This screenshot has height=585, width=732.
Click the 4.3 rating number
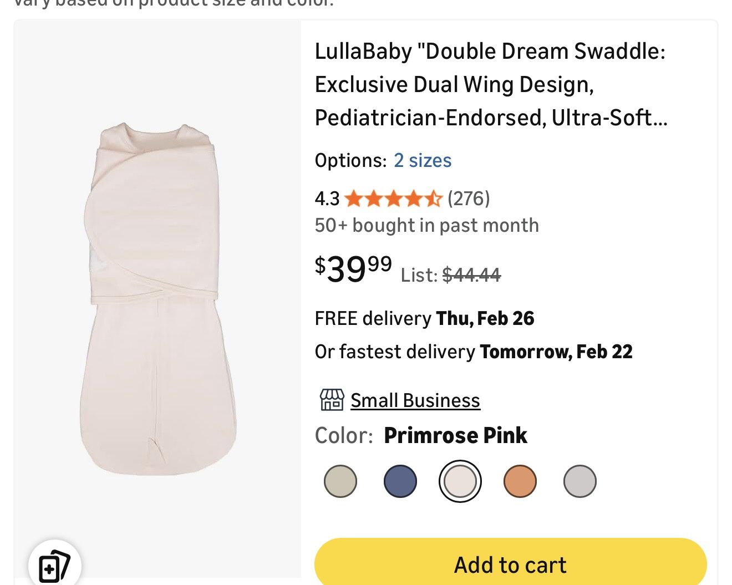tap(327, 199)
